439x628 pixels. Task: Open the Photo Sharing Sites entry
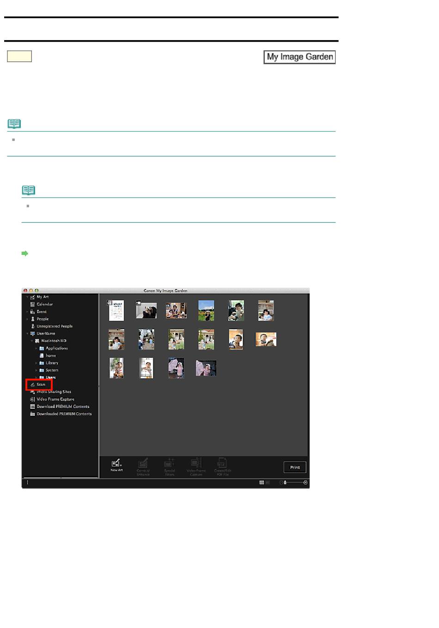point(54,392)
